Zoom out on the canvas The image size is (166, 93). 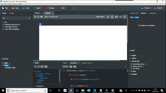pyautogui.click(x=38, y=17)
